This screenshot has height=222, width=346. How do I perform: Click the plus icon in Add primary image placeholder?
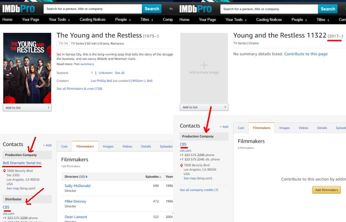[x=204, y=65]
